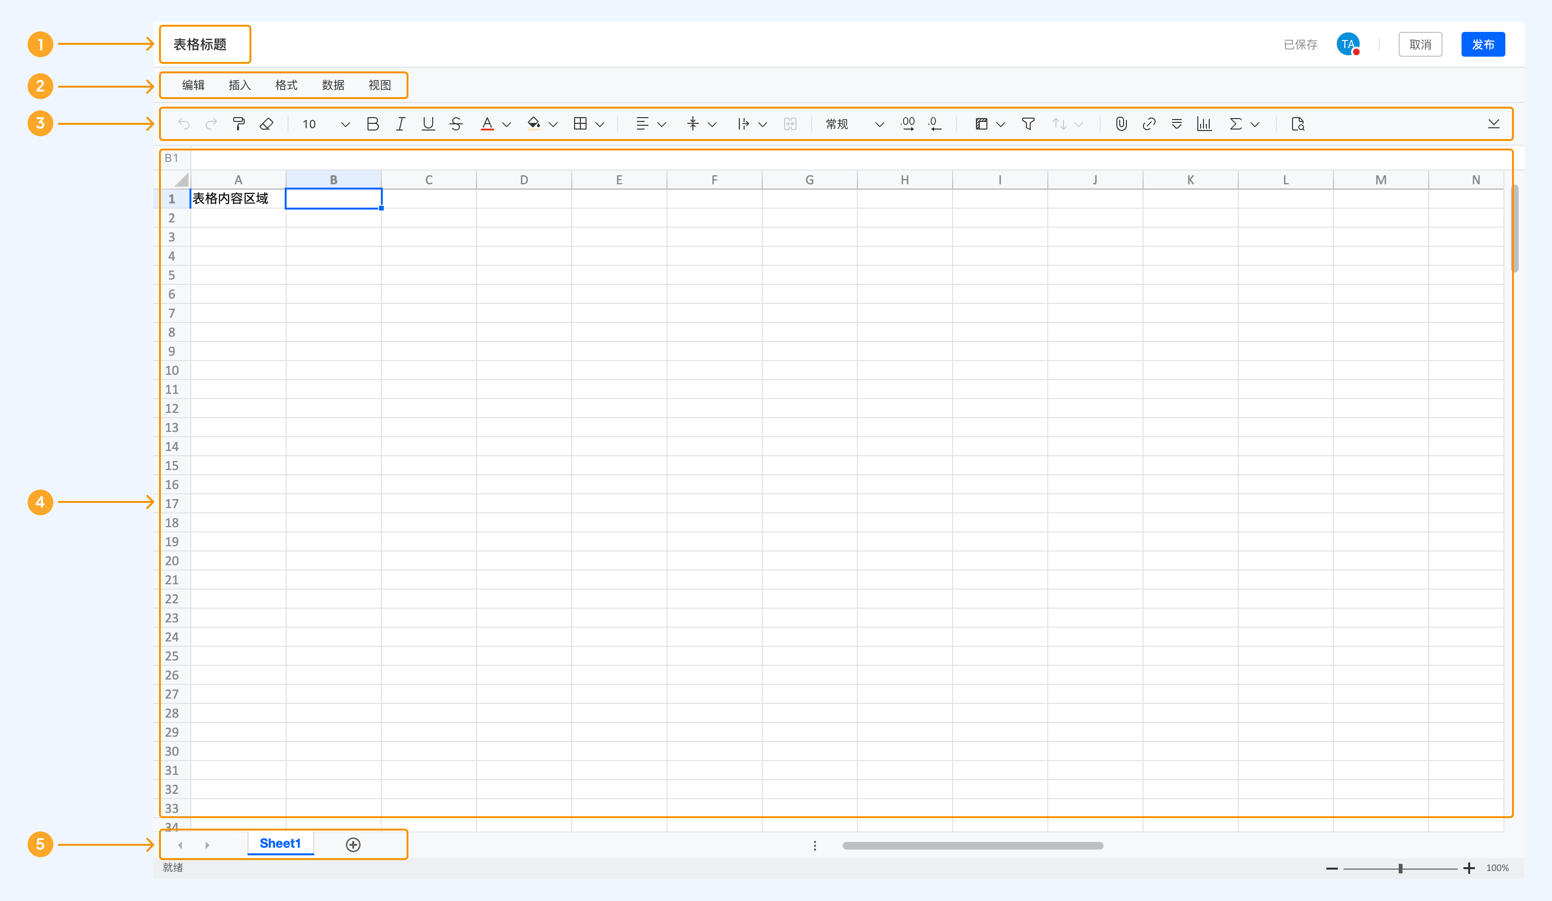Switch to the Sheet1 tab
Screen dimensions: 1552x901
(x=280, y=843)
